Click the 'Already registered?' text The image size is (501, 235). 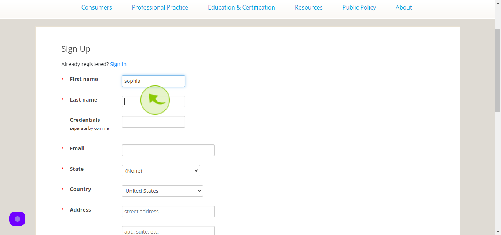[85, 64]
